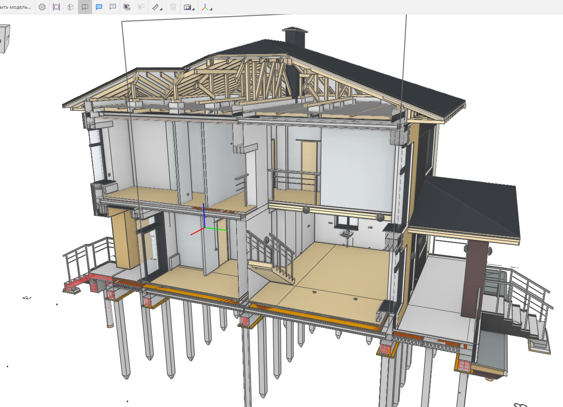This screenshot has height=407, width=563.
Task: Open the gear settings icon
Action: tap(42, 7)
